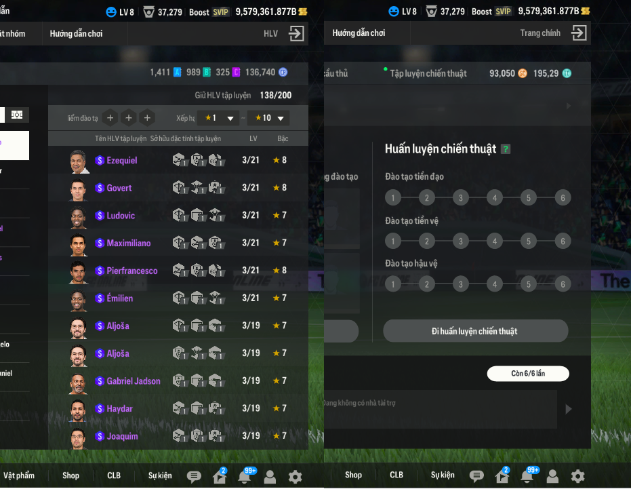
Task: Click third training trait icon of Émilien
Action: point(216,298)
